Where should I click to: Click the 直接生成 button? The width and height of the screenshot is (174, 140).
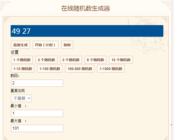pos(21,45)
